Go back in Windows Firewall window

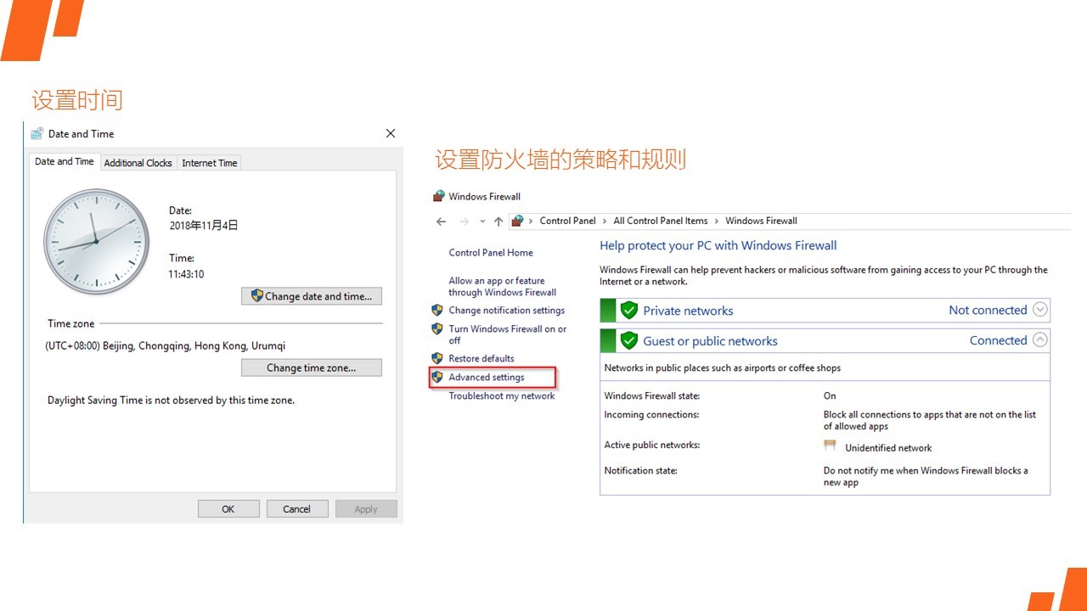(x=441, y=221)
